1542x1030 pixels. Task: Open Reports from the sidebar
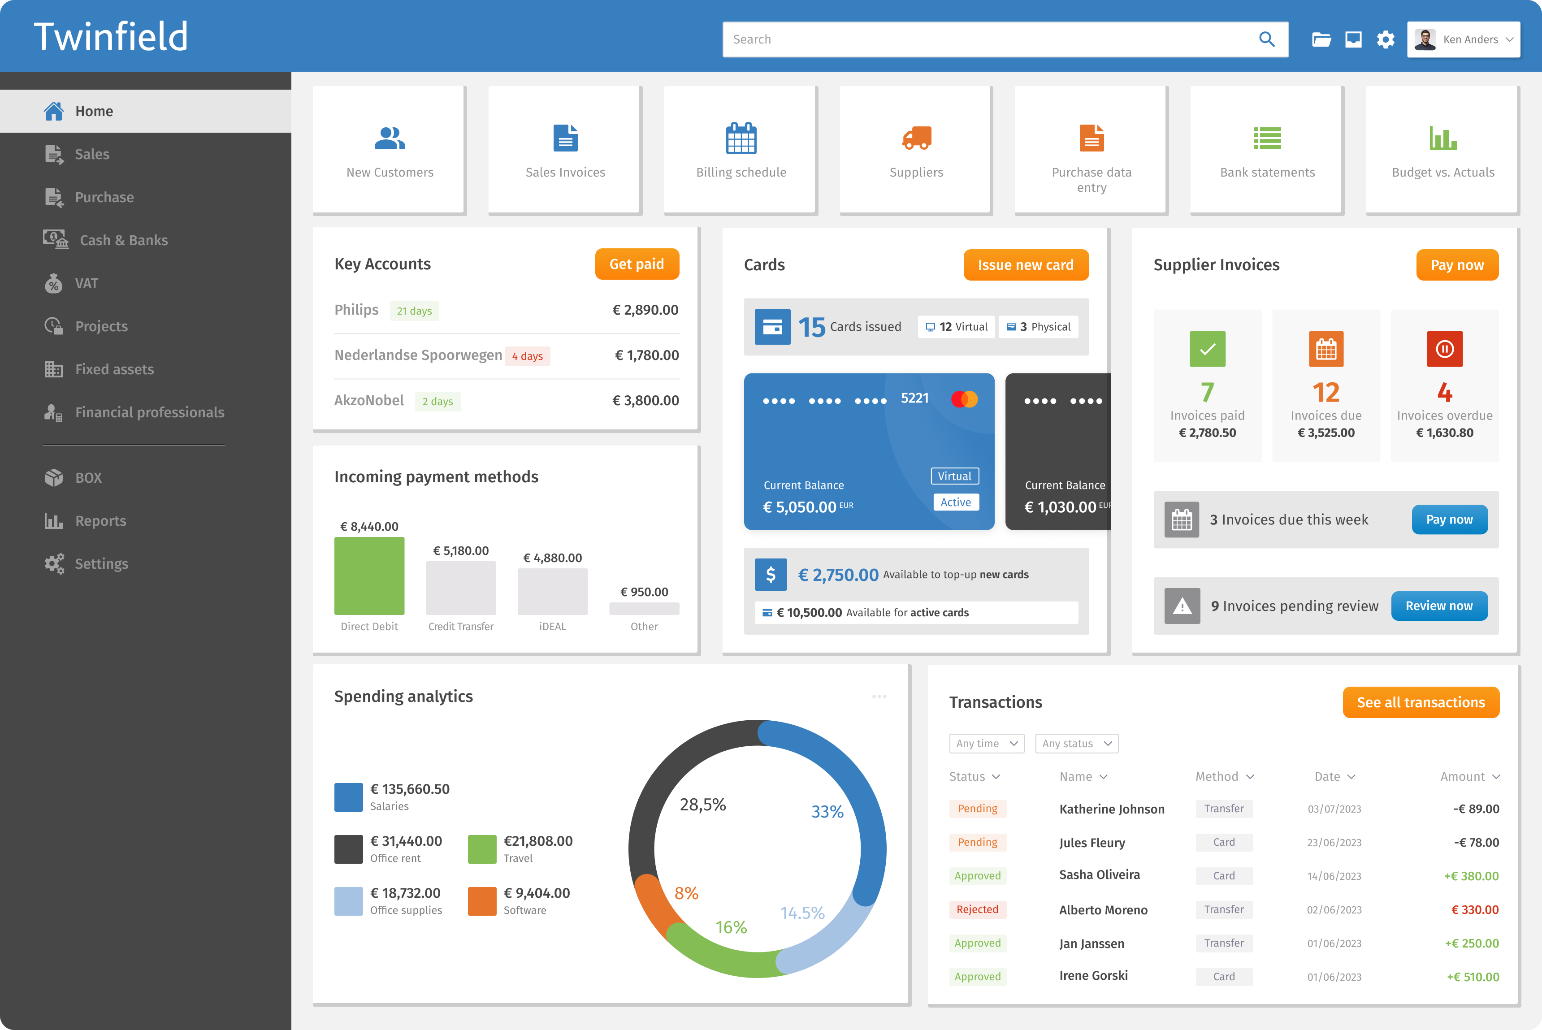point(100,520)
